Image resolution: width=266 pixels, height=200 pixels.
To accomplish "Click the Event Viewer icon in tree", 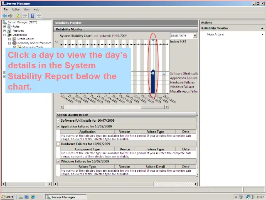I will pyautogui.click(x=15, y=39).
